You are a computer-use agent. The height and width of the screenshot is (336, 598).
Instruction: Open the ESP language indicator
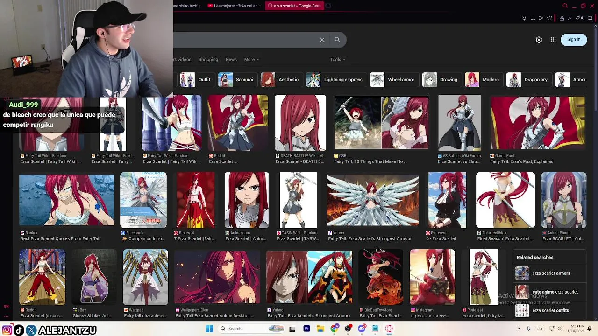[x=541, y=329]
